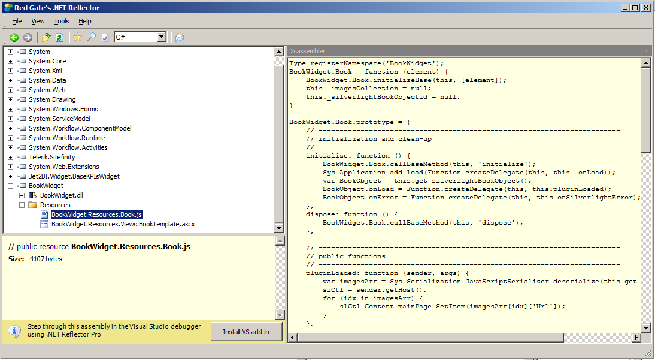
Task: Select System.ServiceModel in the tree
Action: pos(59,119)
